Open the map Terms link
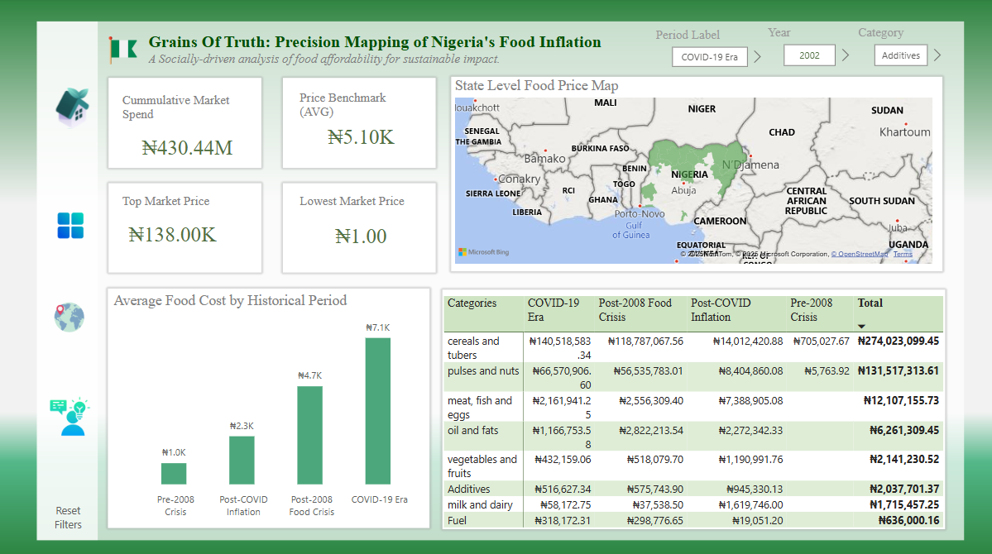 pos(903,254)
